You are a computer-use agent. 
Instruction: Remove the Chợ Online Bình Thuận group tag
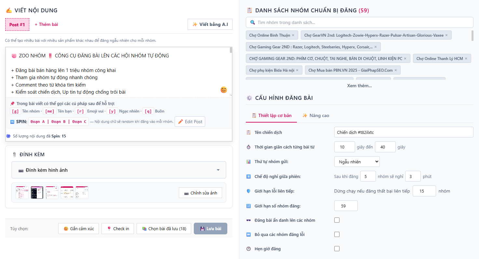293,35
